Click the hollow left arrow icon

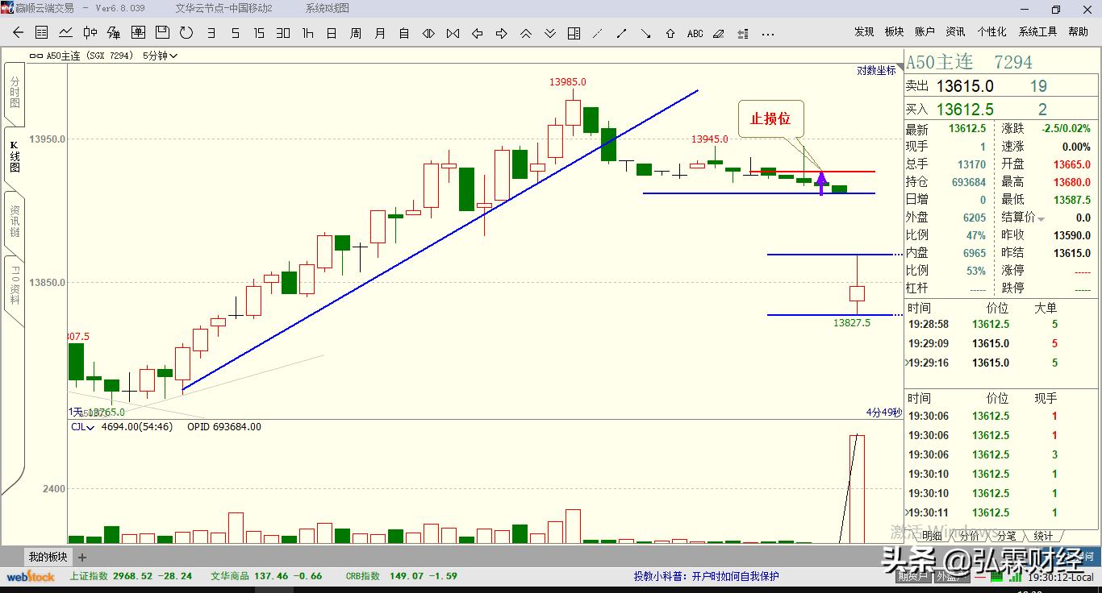(477, 33)
